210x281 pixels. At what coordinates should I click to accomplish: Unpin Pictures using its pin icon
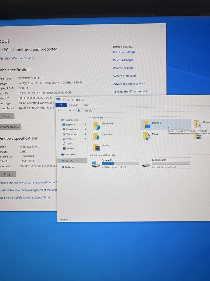(x=85, y=139)
